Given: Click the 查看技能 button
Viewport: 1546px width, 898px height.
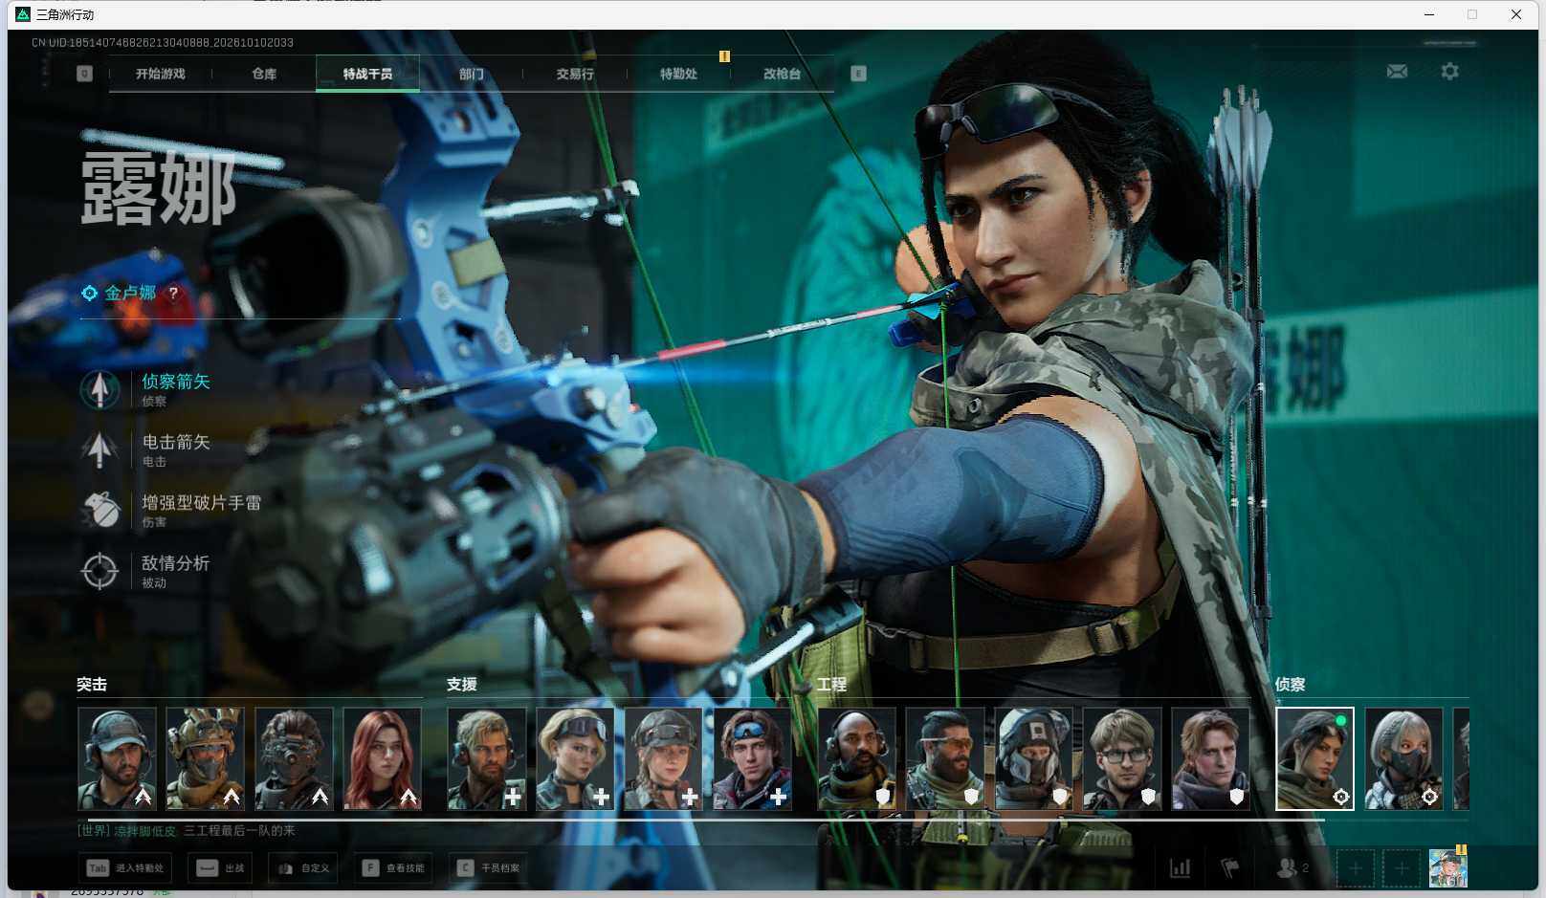Looking at the screenshot, I should click(x=393, y=868).
